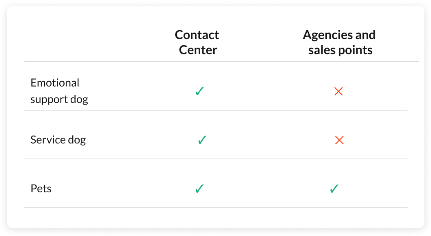This screenshot has width=431, height=236.
Task: Select the green checkmark in Service dog row
Action: 202,140
